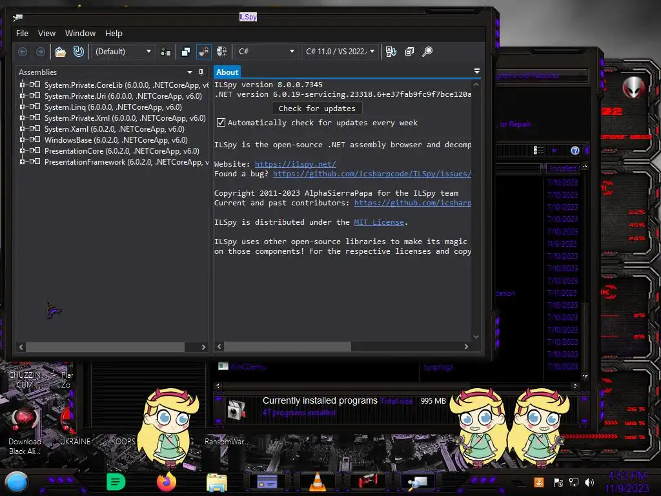The width and height of the screenshot is (661, 496).
Task: Click About pane scroll up arrow
Action: click(x=476, y=85)
